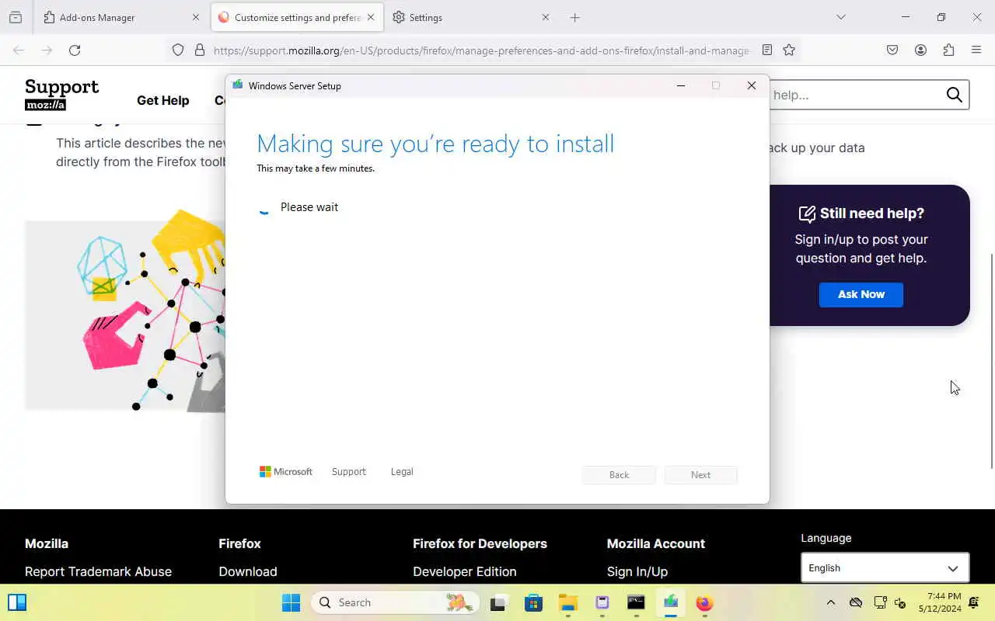Open the Firefox application hamburger menu
Viewport: 995px width, 621px height.
point(976,50)
